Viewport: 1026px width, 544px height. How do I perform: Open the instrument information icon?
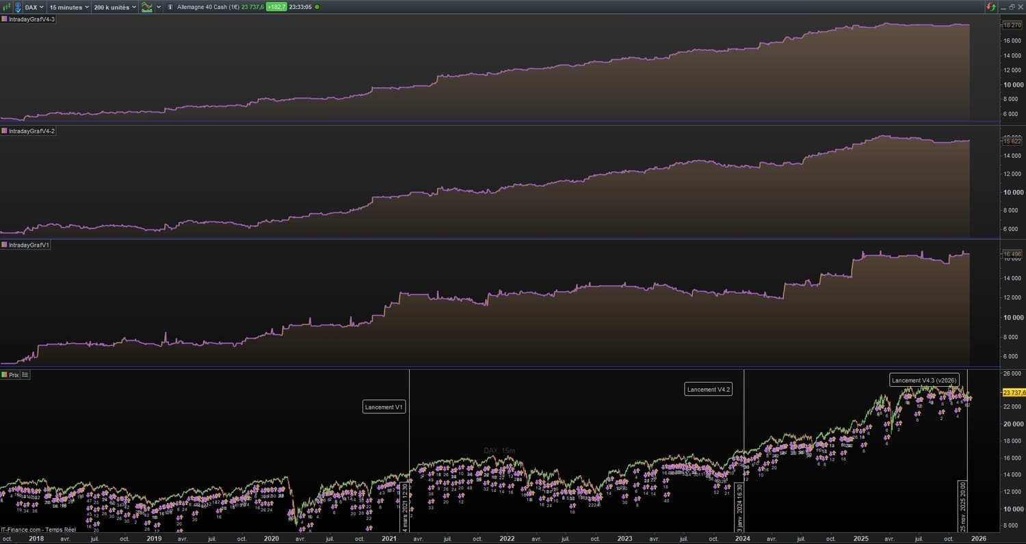point(170,7)
